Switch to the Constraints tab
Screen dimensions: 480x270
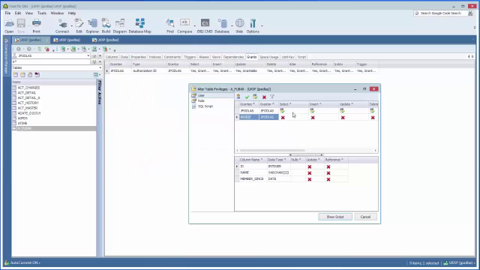pyautogui.click(x=172, y=57)
